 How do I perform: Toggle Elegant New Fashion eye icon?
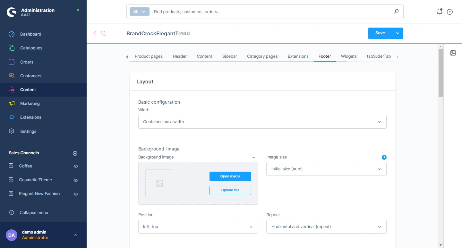click(x=76, y=194)
